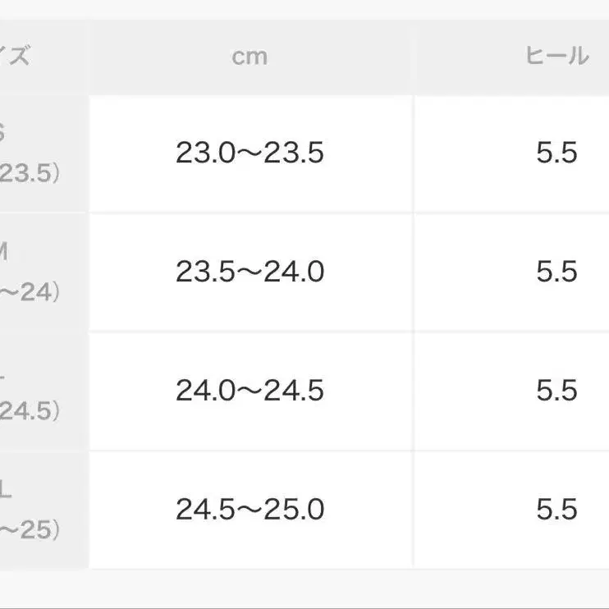Click the サイズ column header

tap(16, 57)
